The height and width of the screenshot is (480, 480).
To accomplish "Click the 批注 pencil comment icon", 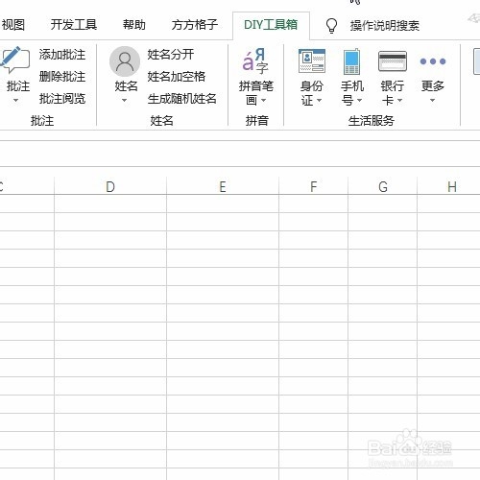I will click(14, 60).
